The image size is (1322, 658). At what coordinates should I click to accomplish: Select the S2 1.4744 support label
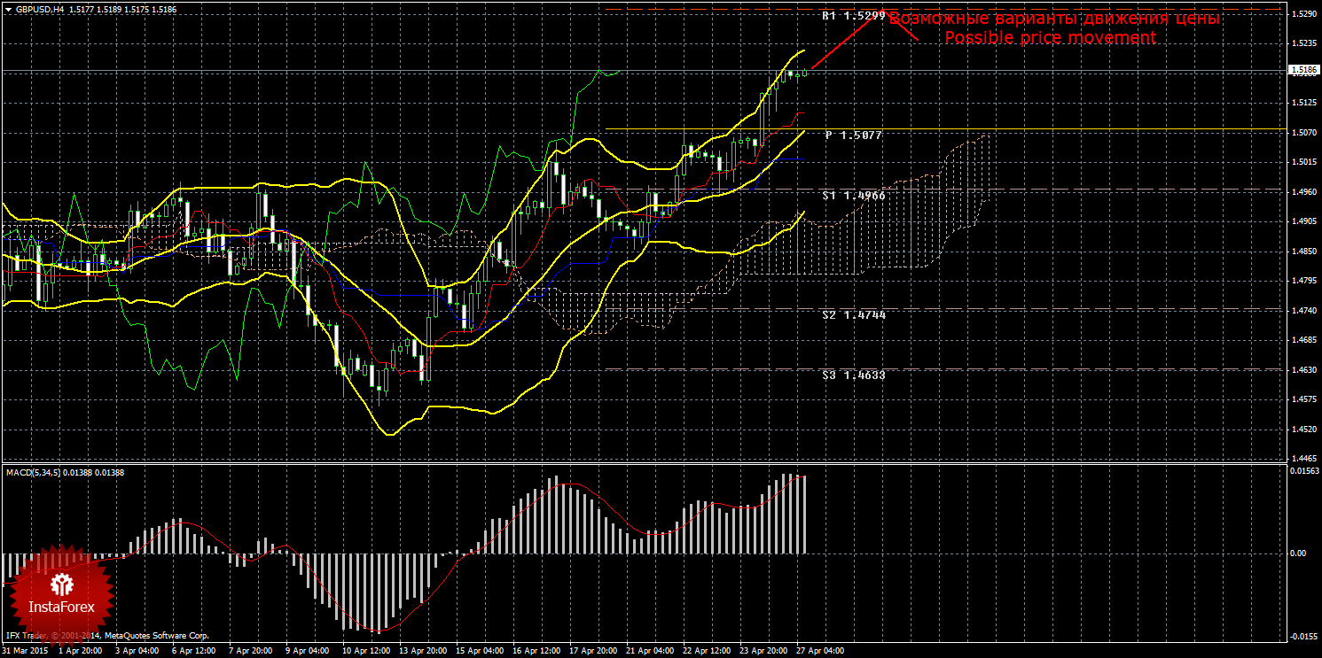[x=854, y=314]
